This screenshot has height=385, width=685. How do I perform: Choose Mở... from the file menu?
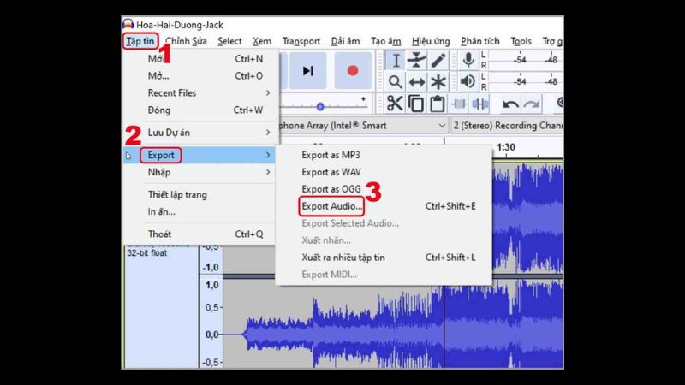coord(201,75)
